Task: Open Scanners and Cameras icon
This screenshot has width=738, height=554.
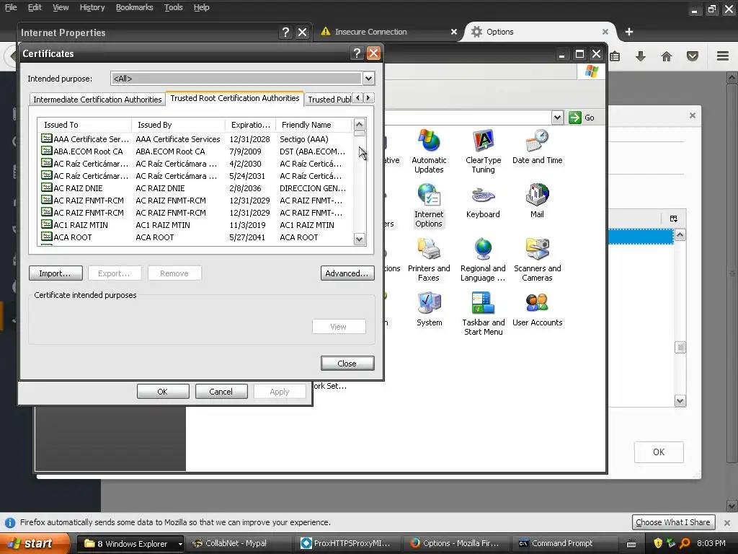Action: 537,260
